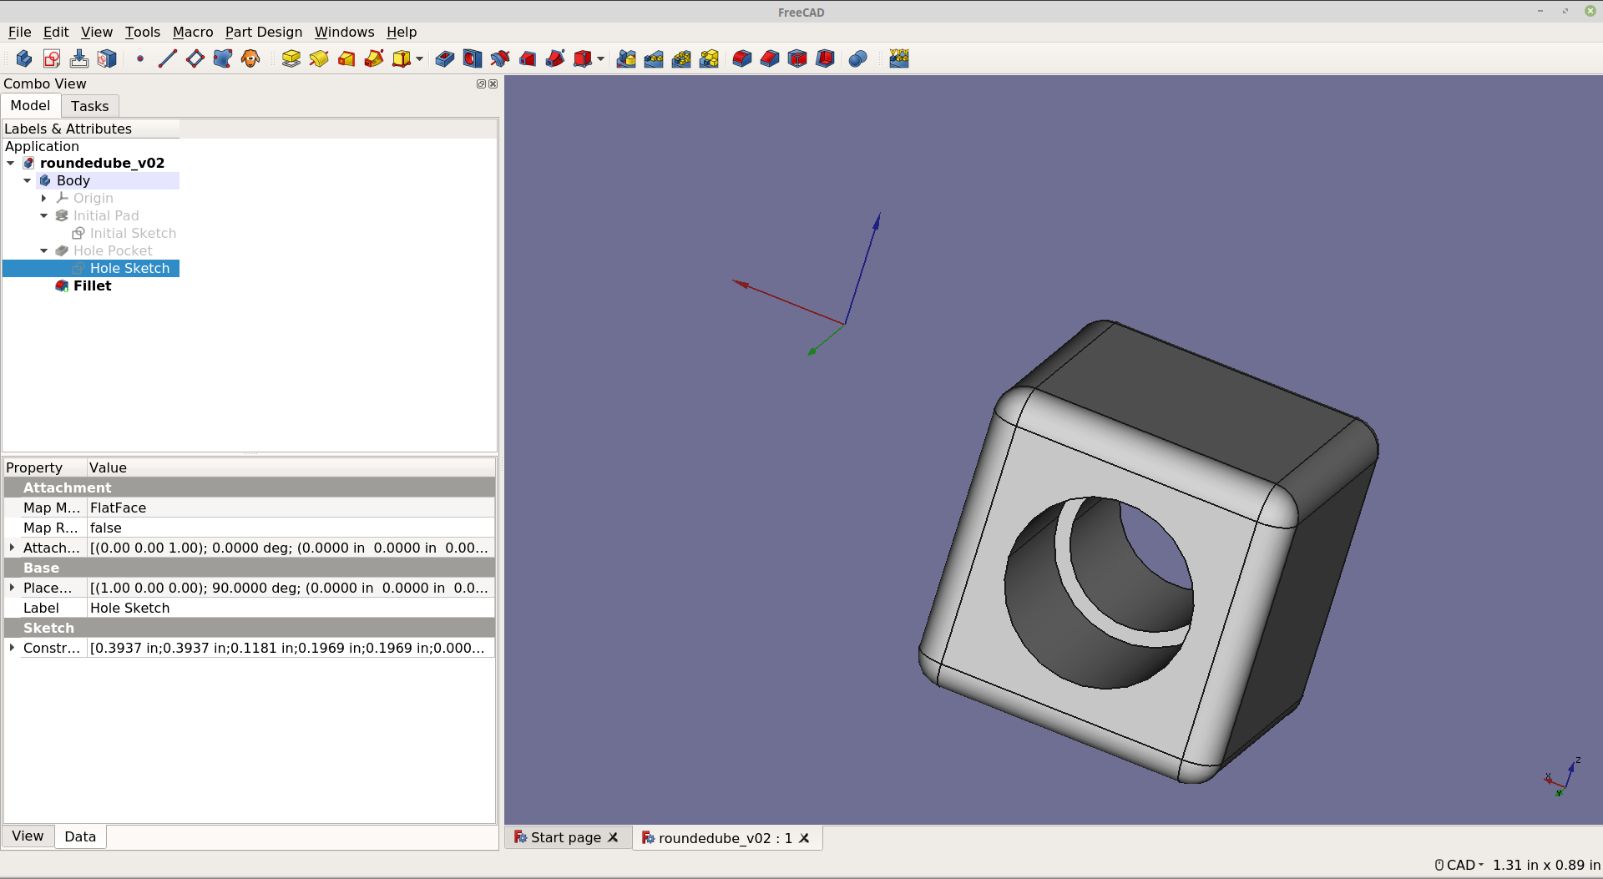
Task: Click the Chamfer tool icon
Action: click(770, 58)
